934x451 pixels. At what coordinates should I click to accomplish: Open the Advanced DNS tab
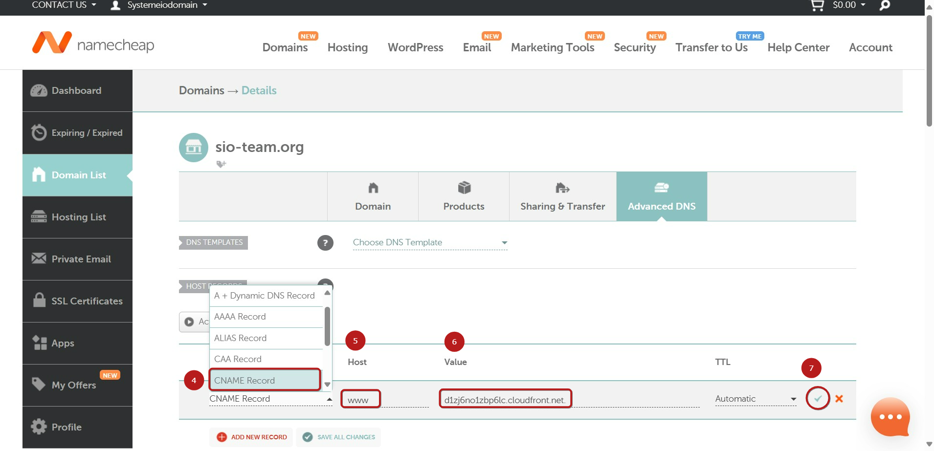click(x=662, y=196)
